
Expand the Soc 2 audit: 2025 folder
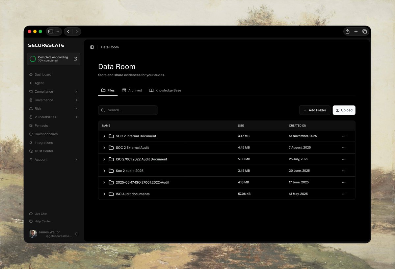[104, 171]
